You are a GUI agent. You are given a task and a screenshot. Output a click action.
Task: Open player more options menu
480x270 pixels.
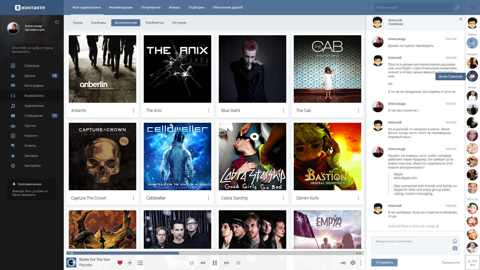360,263
